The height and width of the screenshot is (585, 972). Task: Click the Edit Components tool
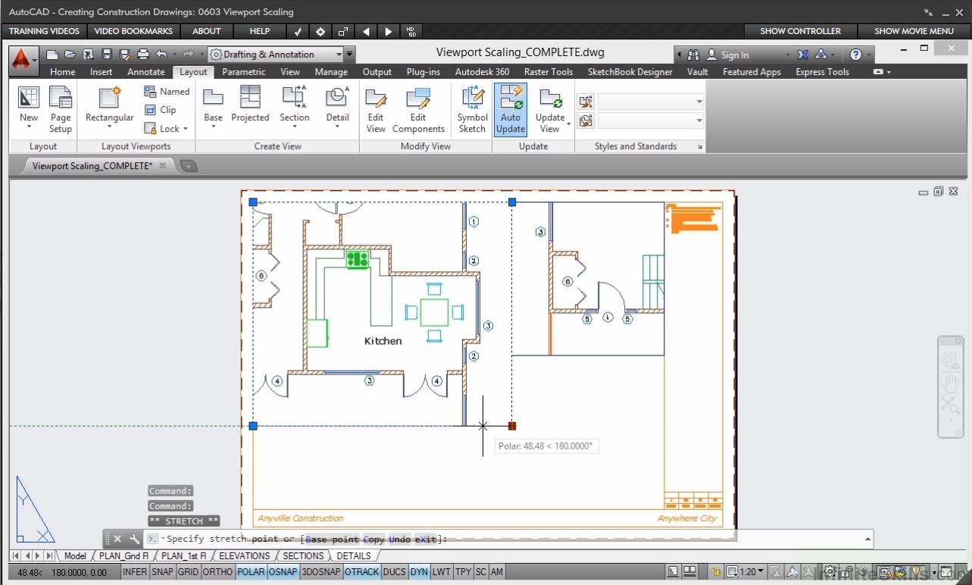418,110
